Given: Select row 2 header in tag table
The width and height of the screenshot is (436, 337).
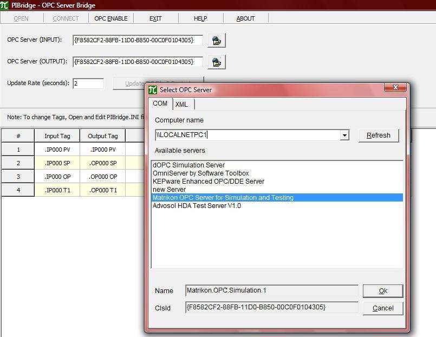Looking at the screenshot, I should 18,163.
